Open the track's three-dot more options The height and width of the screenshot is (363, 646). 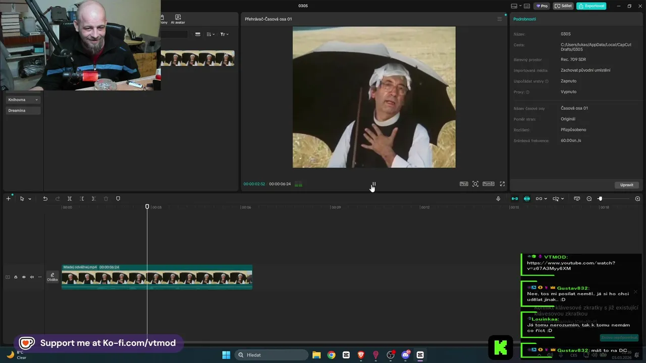pyautogui.click(x=40, y=277)
